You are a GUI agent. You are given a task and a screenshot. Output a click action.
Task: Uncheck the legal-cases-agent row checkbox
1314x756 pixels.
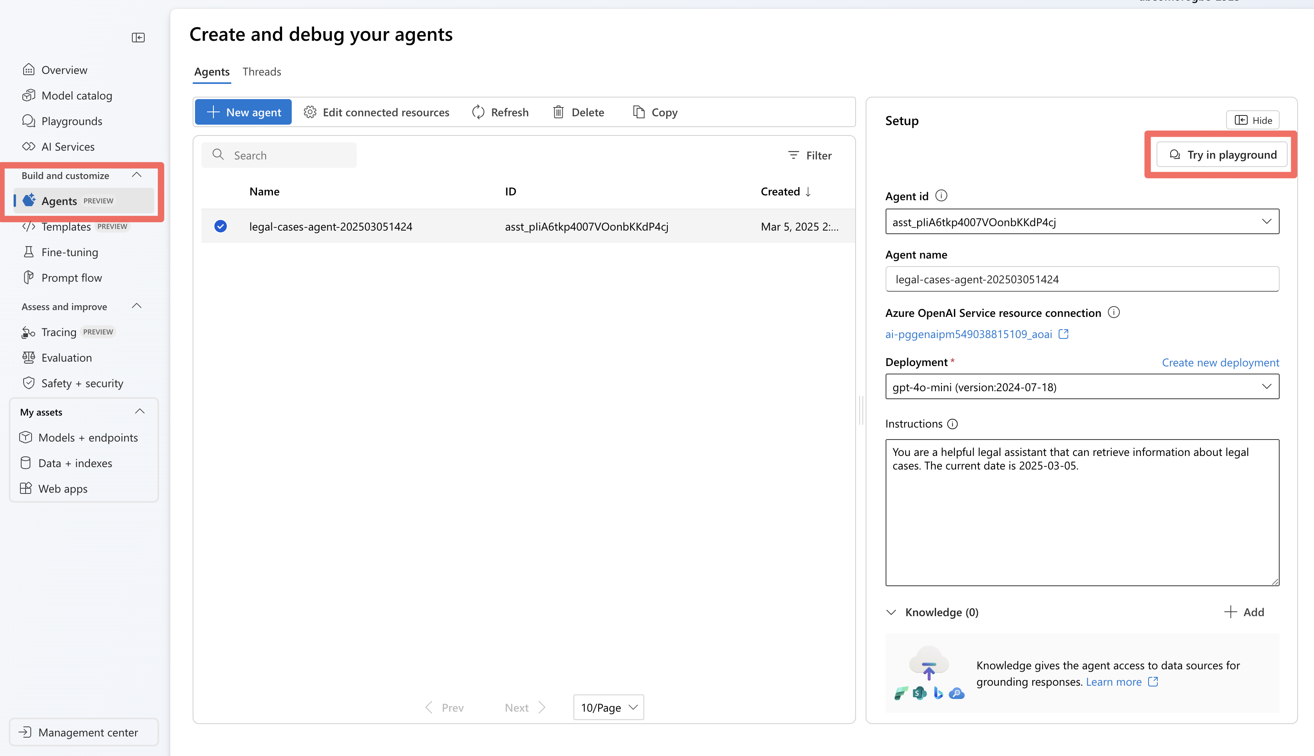[x=220, y=226]
